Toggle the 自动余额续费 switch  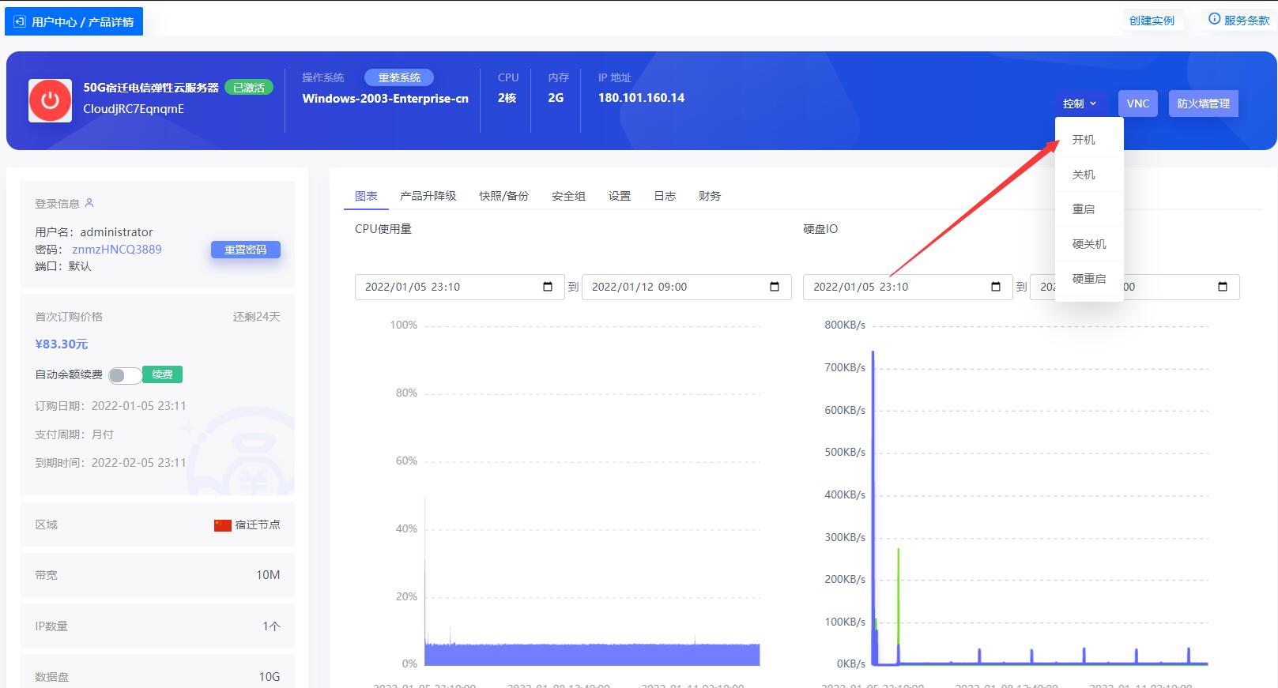click(125, 375)
